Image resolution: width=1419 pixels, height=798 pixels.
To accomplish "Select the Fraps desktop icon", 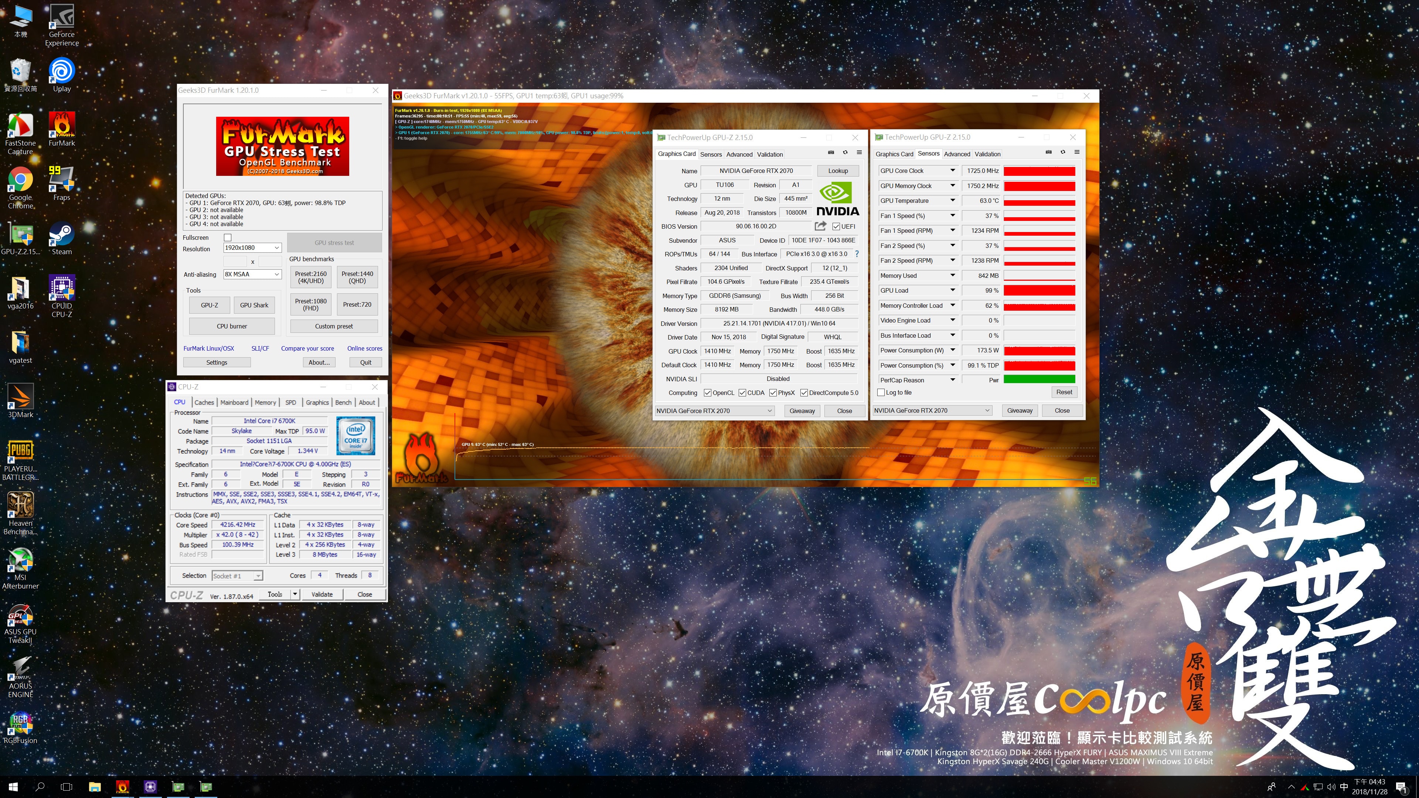I will [x=62, y=183].
